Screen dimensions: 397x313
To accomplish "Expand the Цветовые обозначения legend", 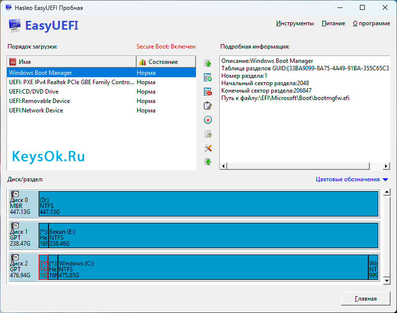I will point(347,179).
